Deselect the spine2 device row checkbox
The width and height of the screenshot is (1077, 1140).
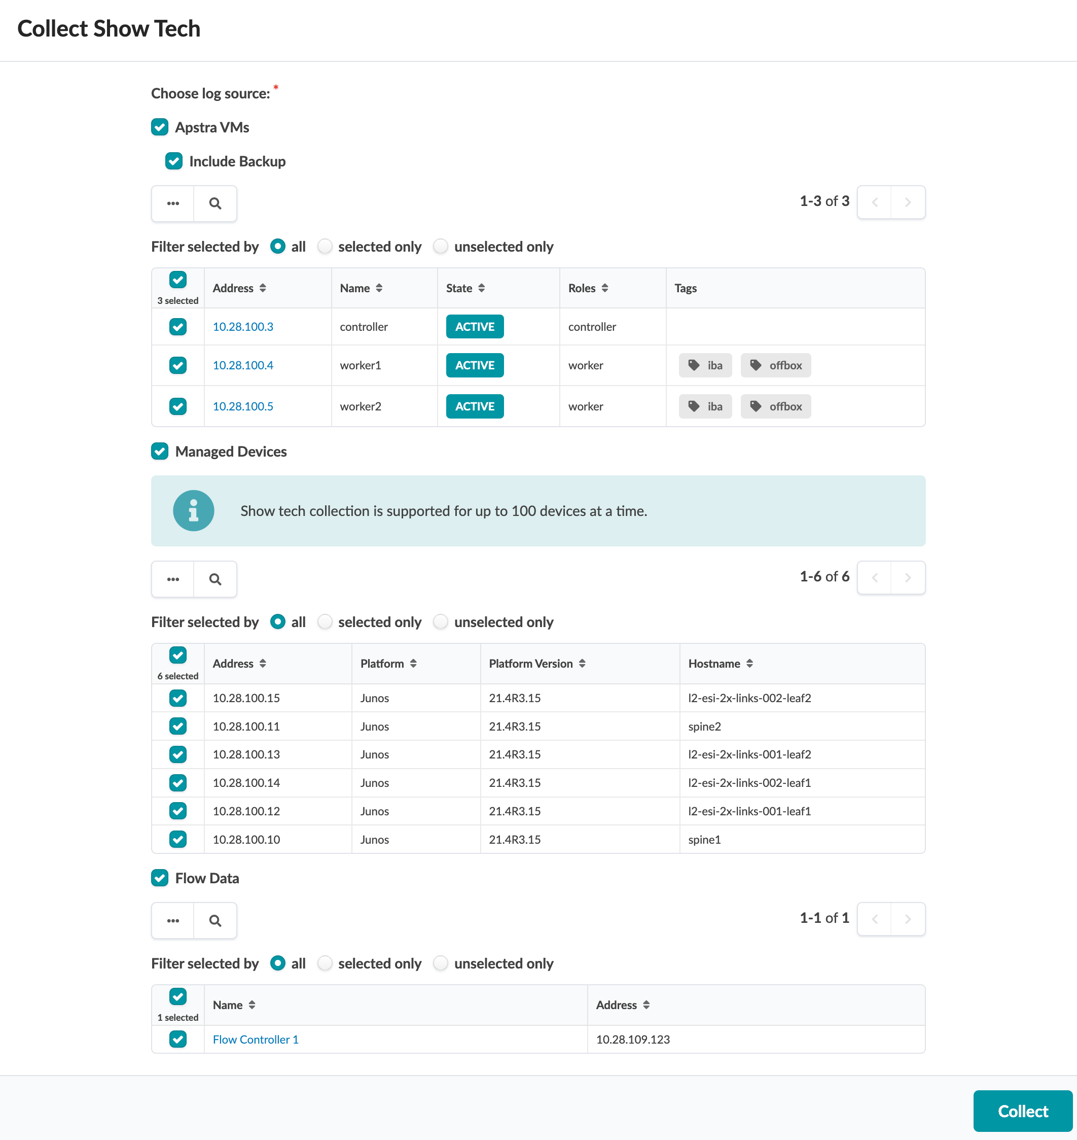click(178, 727)
